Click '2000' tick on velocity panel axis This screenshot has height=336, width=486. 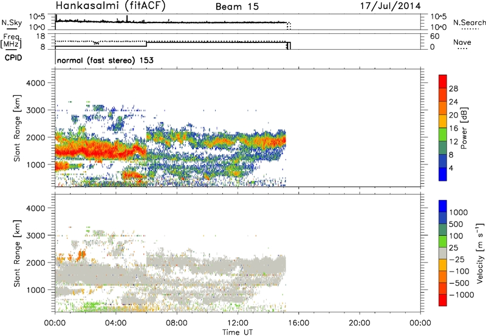35,263
